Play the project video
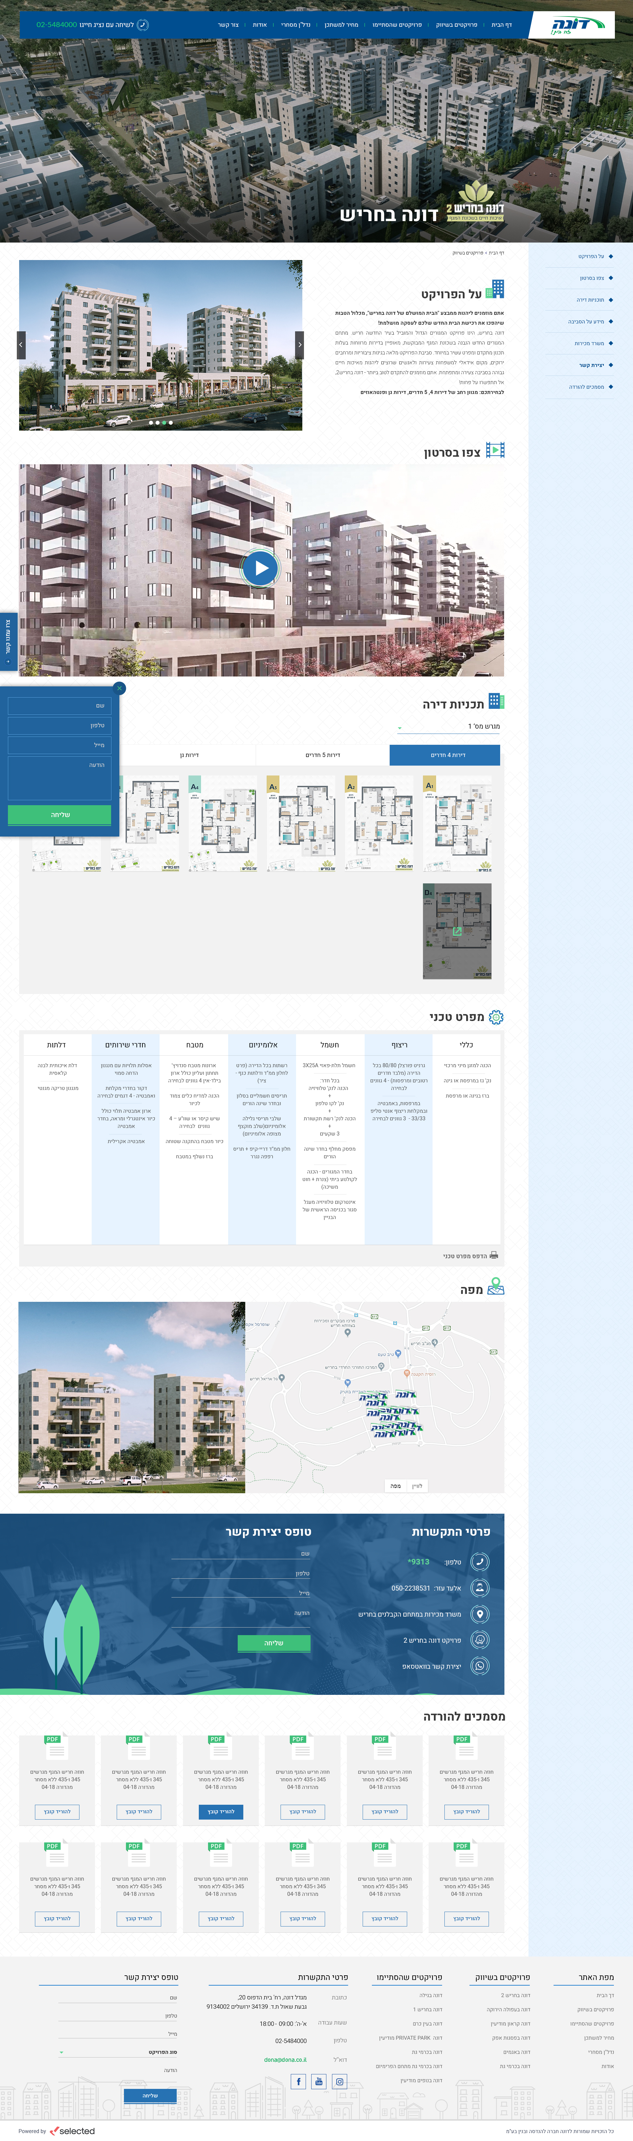This screenshot has height=2141, width=633. [x=260, y=569]
